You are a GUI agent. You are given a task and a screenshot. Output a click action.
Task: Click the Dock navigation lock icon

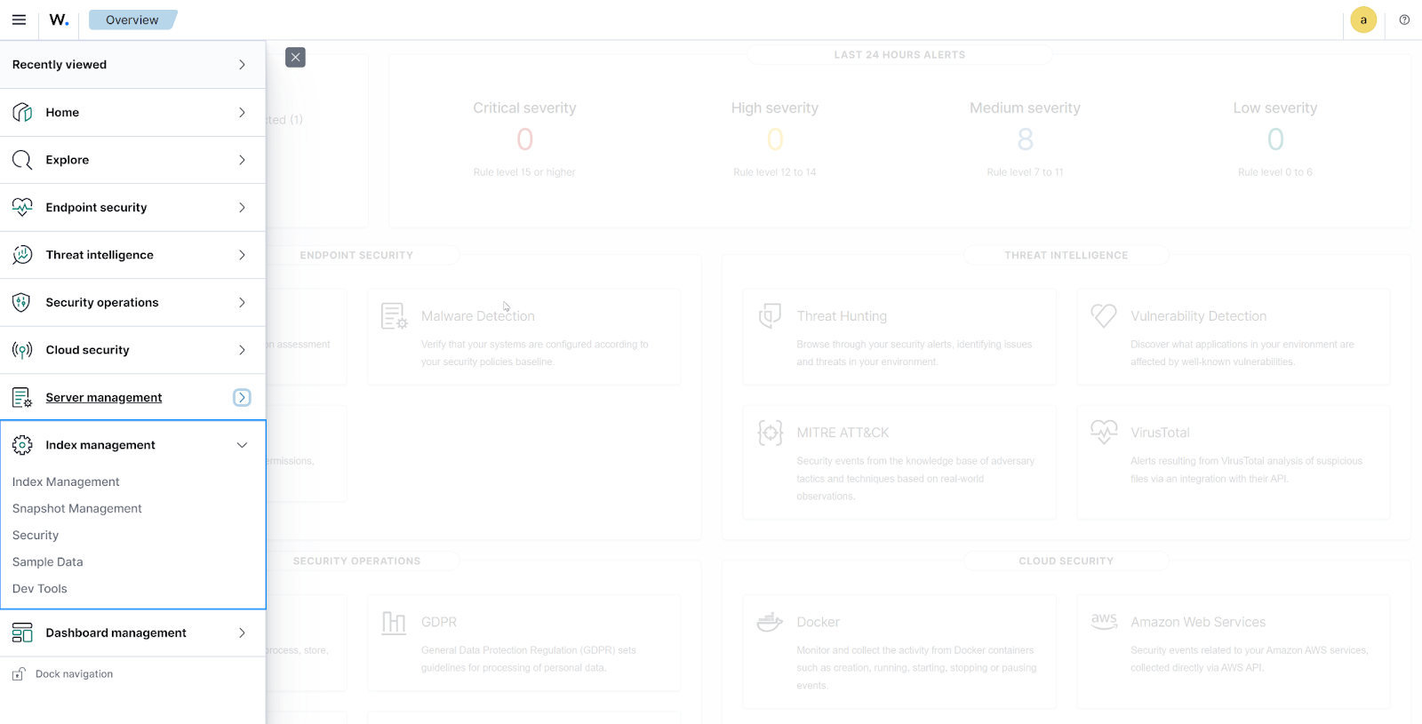[19, 674]
